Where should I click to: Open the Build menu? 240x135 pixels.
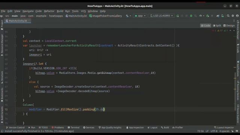(60, 11)
